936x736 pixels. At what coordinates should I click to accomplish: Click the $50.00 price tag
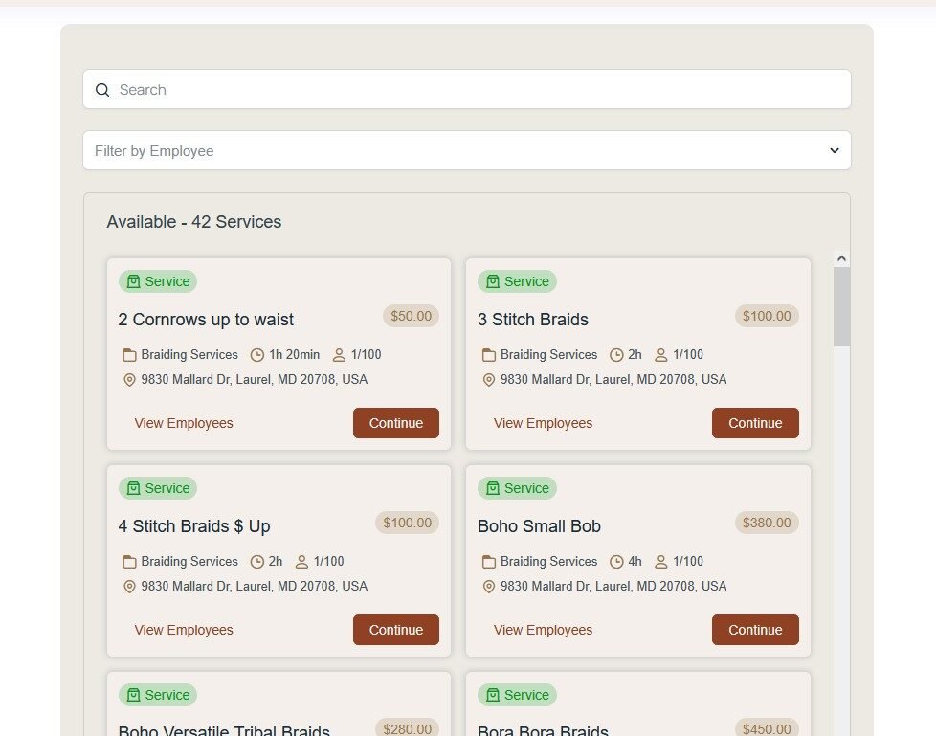coord(411,316)
